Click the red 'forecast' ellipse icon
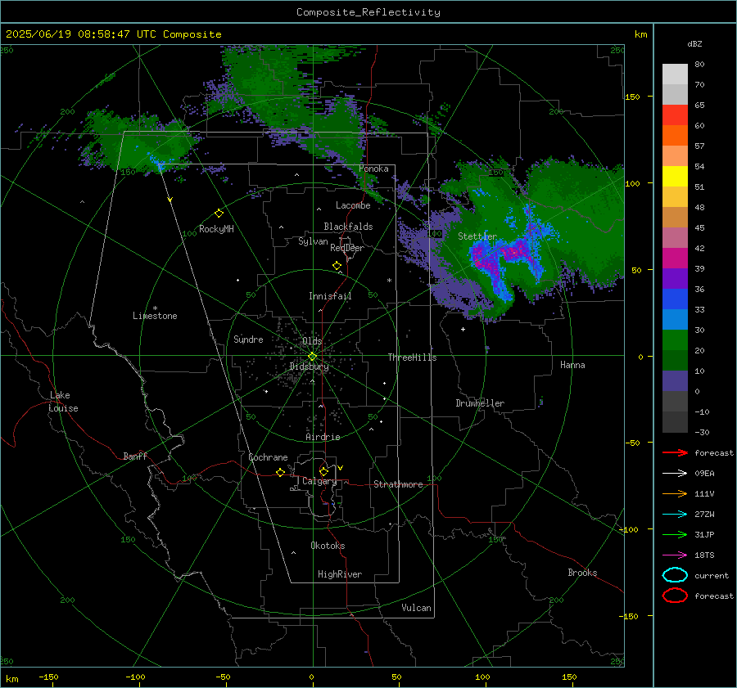The image size is (737, 688). [x=675, y=596]
